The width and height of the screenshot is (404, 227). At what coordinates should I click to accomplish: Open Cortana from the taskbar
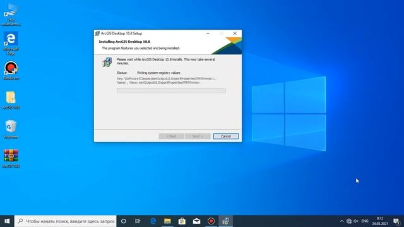(x=124, y=221)
